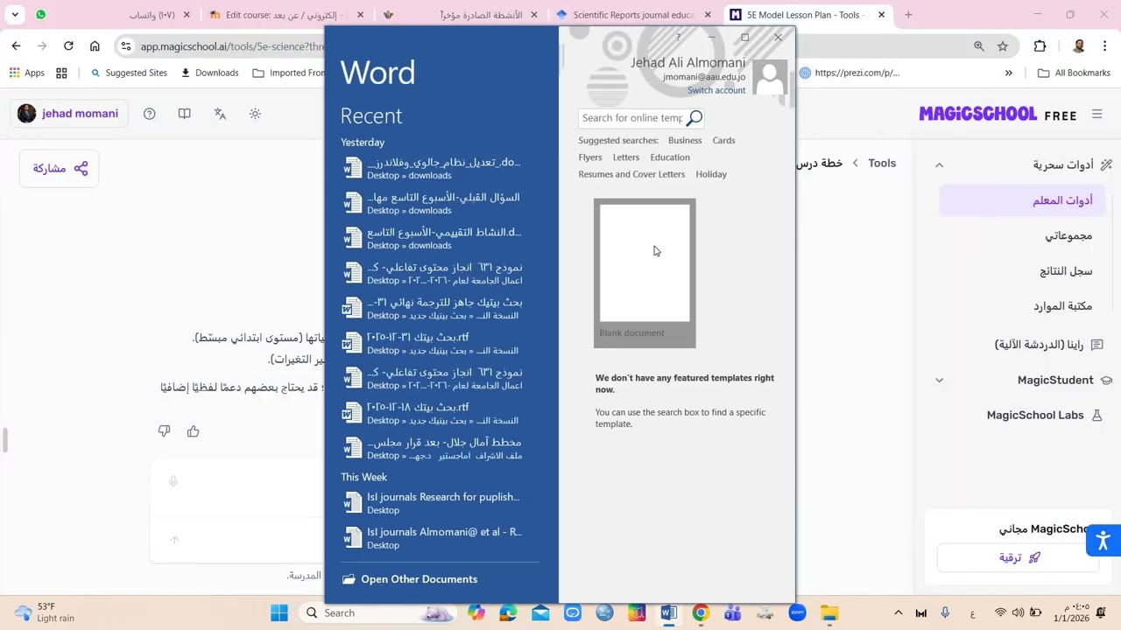Open the MagicSchool book guide icon
The image size is (1121, 630).
[x=185, y=114]
